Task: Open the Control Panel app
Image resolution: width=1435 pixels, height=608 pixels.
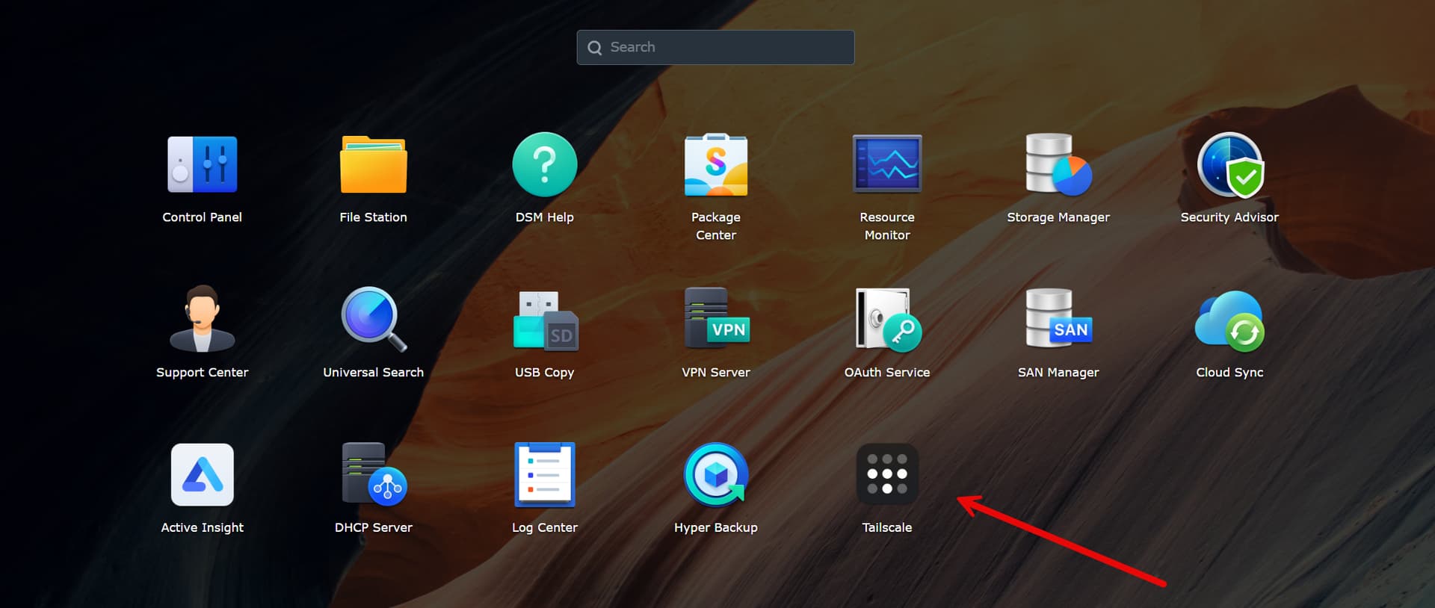Action: click(x=202, y=165)
